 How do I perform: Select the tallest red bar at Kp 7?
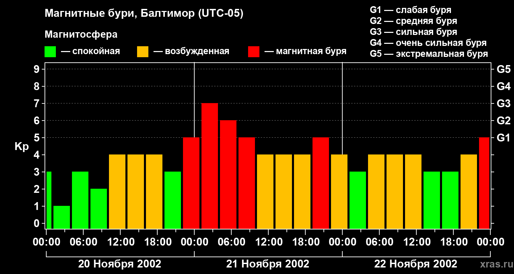(x=210, y=166)
